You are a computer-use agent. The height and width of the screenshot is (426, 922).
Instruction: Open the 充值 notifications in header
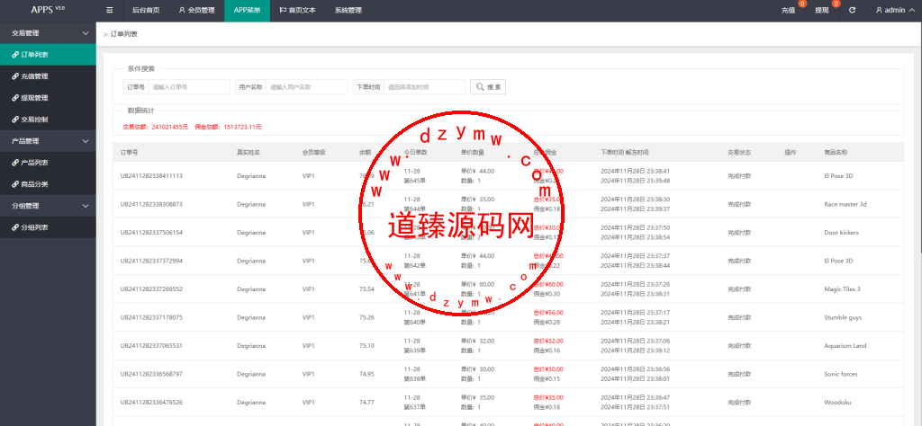[x=789, y=10]
